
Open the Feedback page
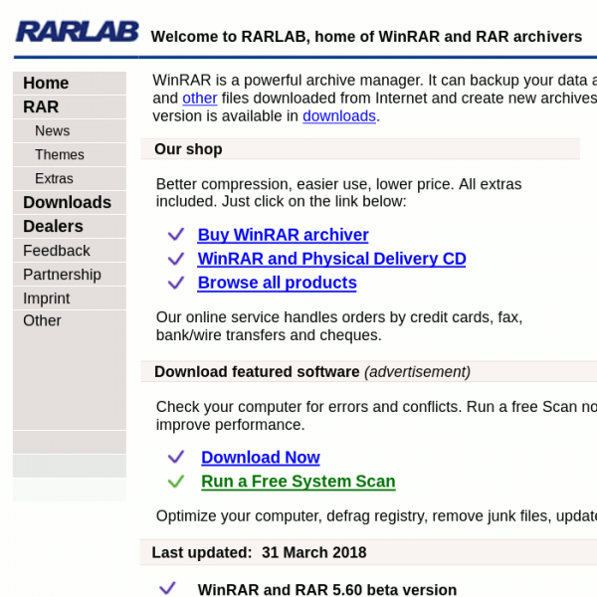pyautogui.click(x=57, y=251)
